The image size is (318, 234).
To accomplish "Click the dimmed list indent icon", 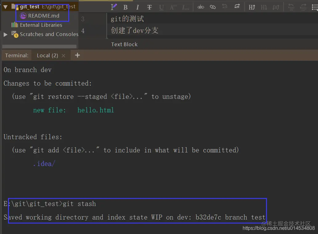I will click(303, 7).
